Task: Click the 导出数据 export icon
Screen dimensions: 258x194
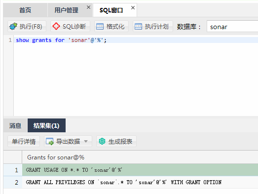Action: (50, 142)
